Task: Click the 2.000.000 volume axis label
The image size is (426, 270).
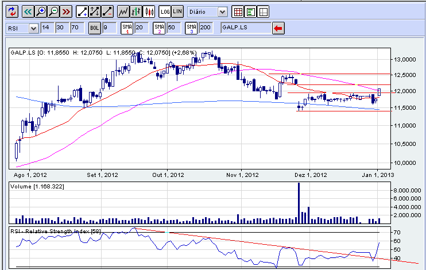Action: coord(407,215)
